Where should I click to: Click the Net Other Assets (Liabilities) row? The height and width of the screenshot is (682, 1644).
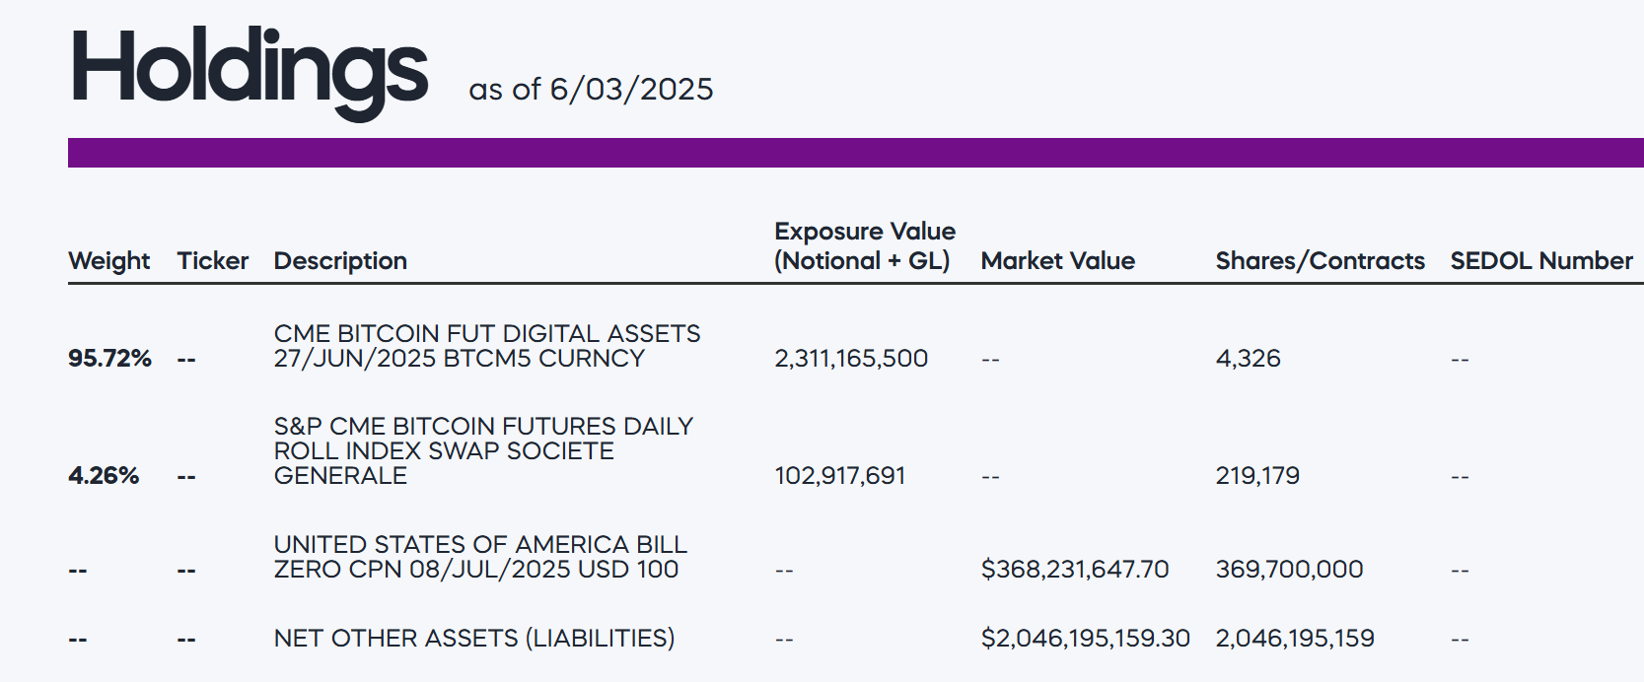click(x=473, y=639)
